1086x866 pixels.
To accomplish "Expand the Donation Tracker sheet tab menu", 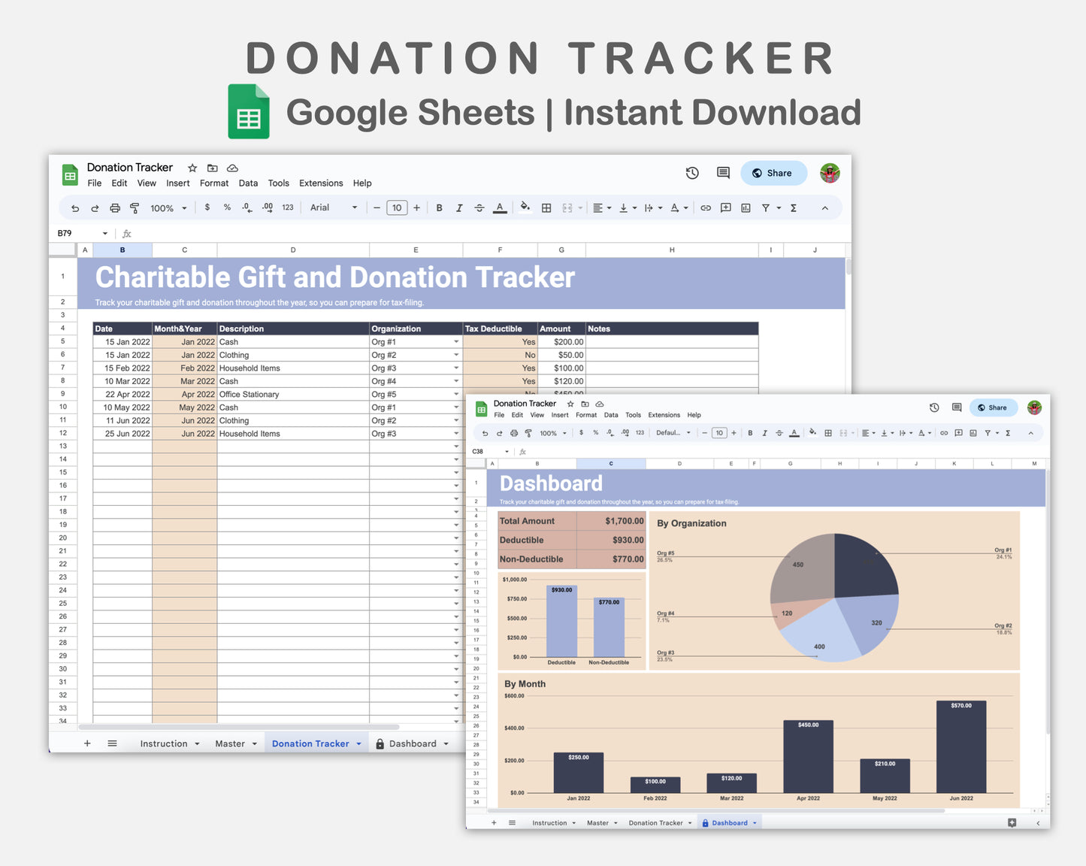I will click(x=358, y=743).
